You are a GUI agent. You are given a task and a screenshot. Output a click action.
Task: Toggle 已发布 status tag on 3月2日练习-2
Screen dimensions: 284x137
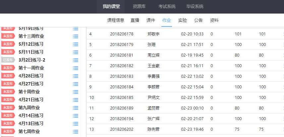pyautogui.click(x=8, y=60)
